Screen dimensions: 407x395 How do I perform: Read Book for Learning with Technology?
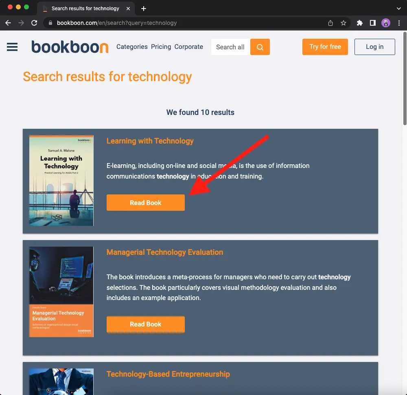(146, 203)
